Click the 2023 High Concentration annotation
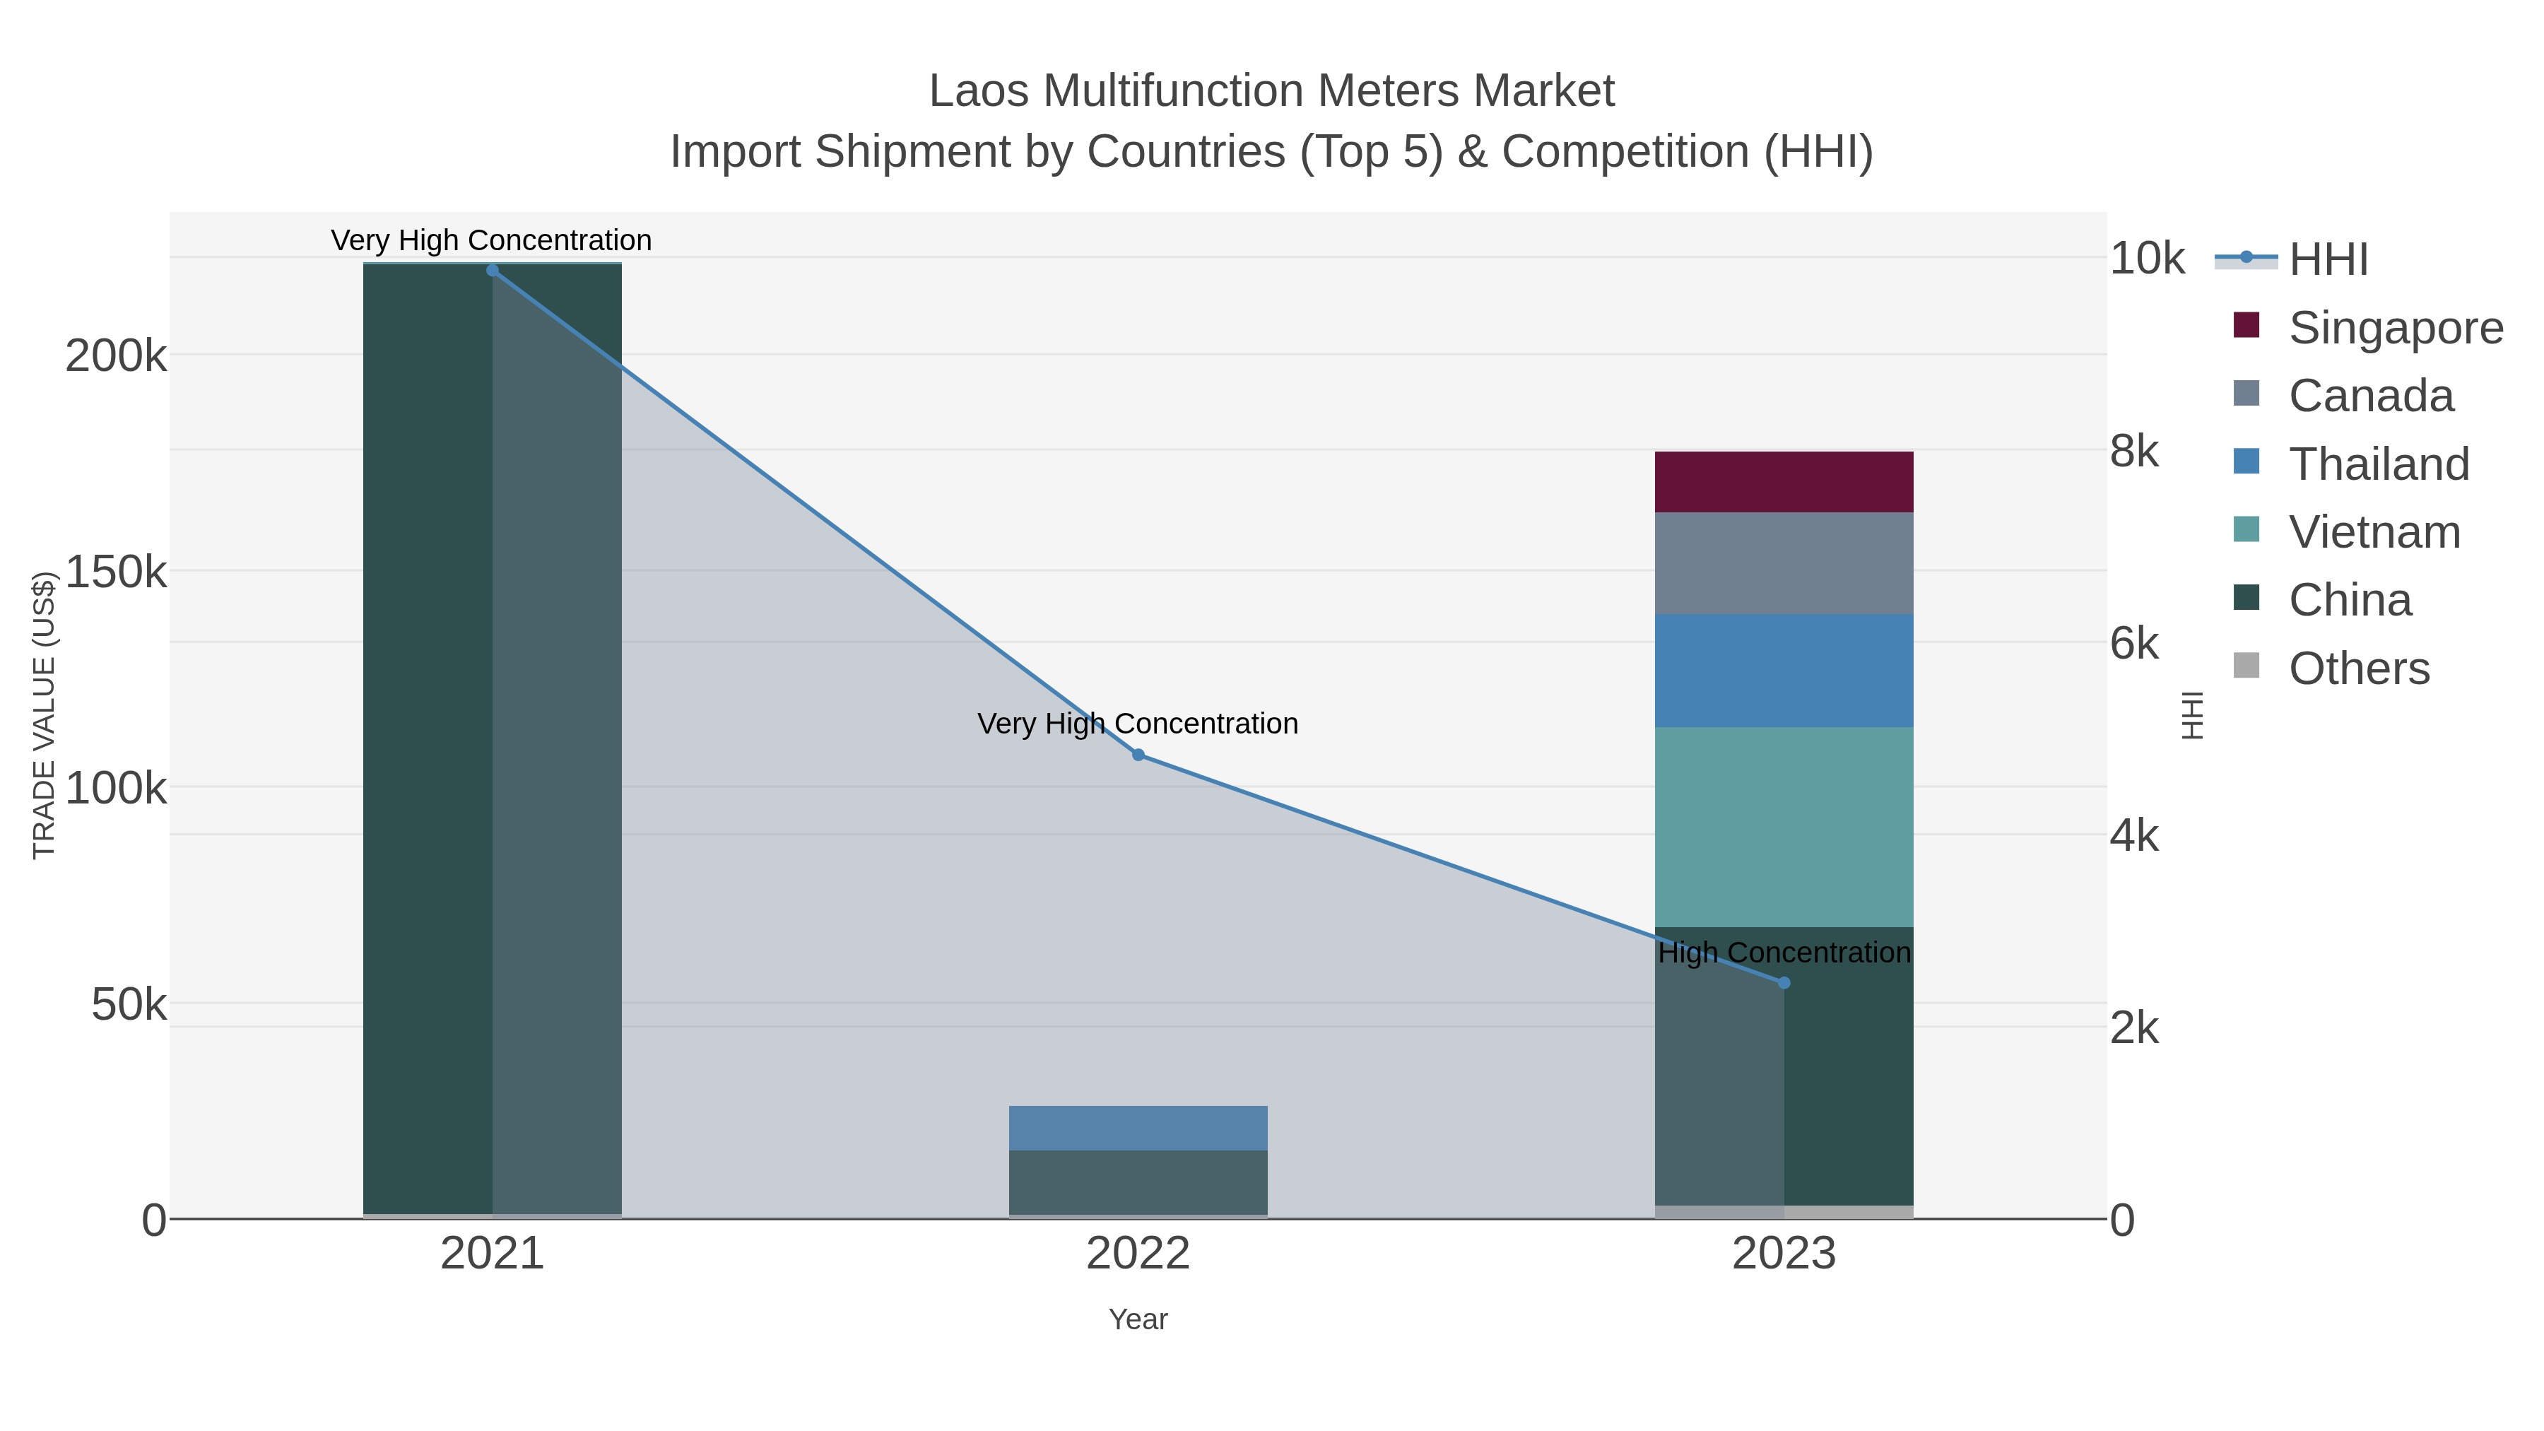Image resolution: width=2544 pixels, height=1431 pixels. (1784, 953)
